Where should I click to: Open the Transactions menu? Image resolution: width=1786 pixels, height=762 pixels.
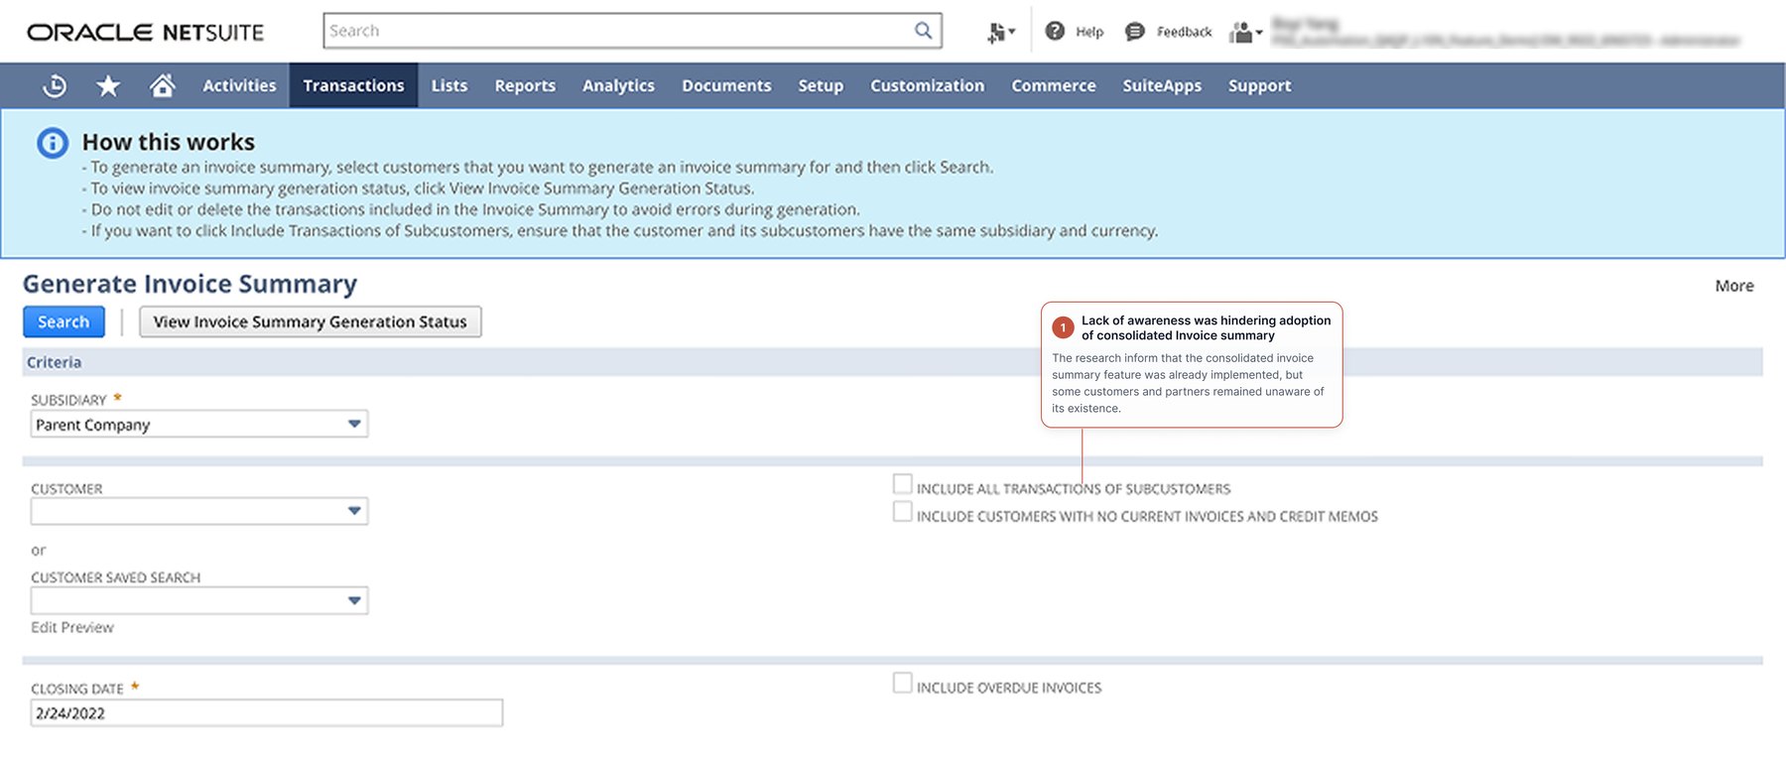click(353, 86)
